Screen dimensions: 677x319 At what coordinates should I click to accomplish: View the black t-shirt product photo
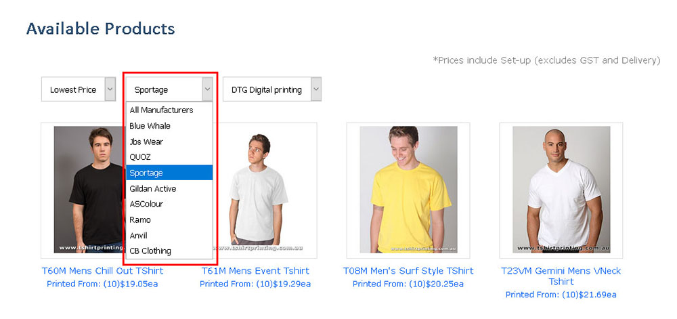[89, 190]
